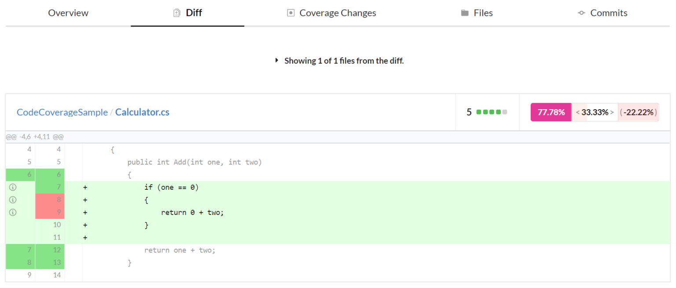Open the Calculator.cs file link

coord(142,112)
